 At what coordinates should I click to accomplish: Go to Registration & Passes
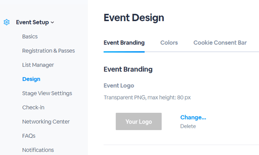pos(48,50)
